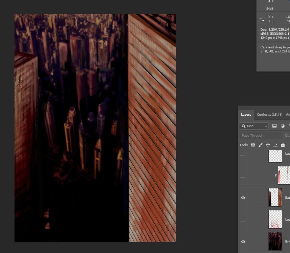This screenshot has width=290, height=253.
Task: Click the clipped layer's pink thumbnail
Action: 284,176
